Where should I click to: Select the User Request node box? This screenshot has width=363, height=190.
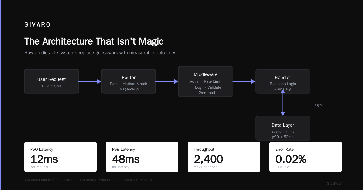click(x=51, y=81)
